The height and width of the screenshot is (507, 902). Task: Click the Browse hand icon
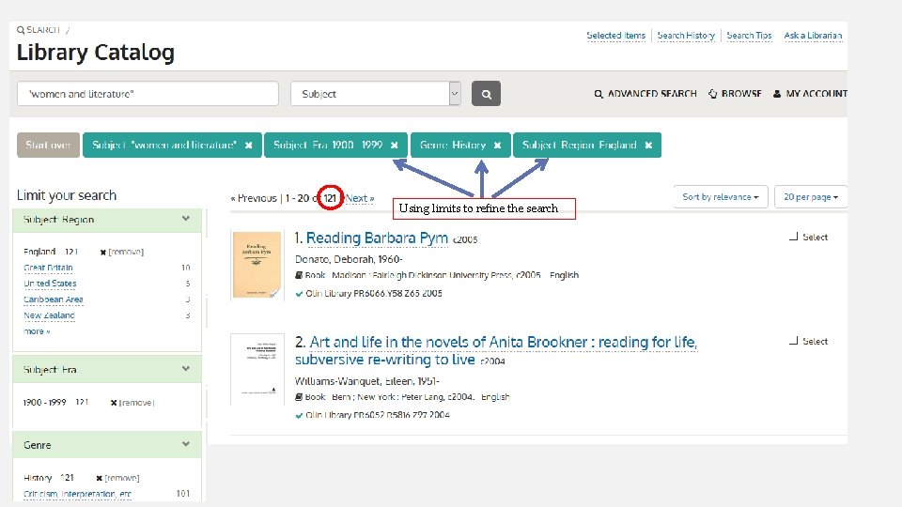[x=713, y=94]
